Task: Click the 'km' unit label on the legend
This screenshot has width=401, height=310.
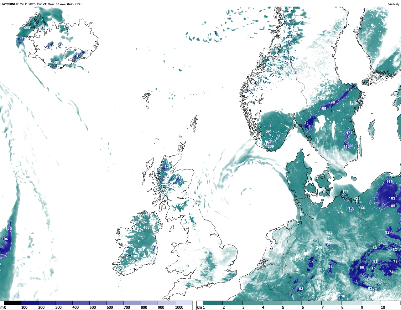Action: coord(199,307)
